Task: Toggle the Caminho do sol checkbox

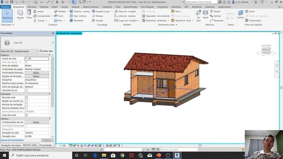Action: click(27, 90)
